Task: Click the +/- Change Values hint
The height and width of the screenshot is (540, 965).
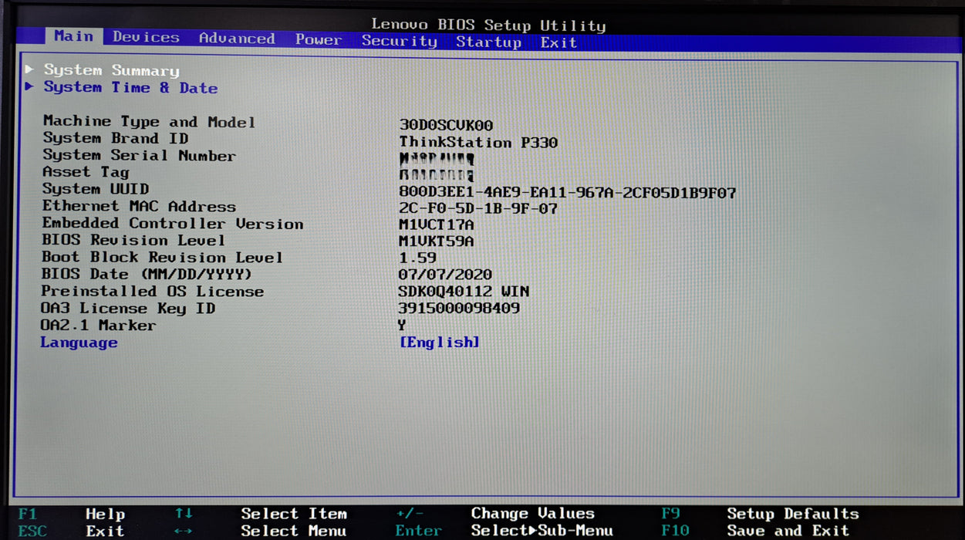Action: click(x=495, y=514)
